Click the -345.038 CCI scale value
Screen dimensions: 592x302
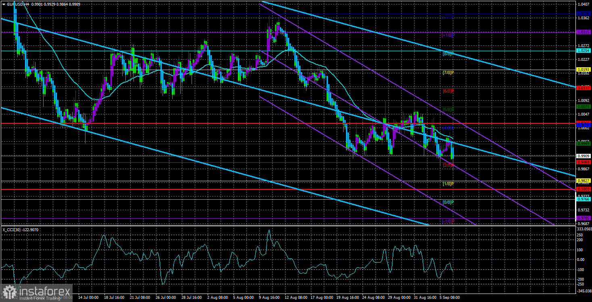point(584,290)
